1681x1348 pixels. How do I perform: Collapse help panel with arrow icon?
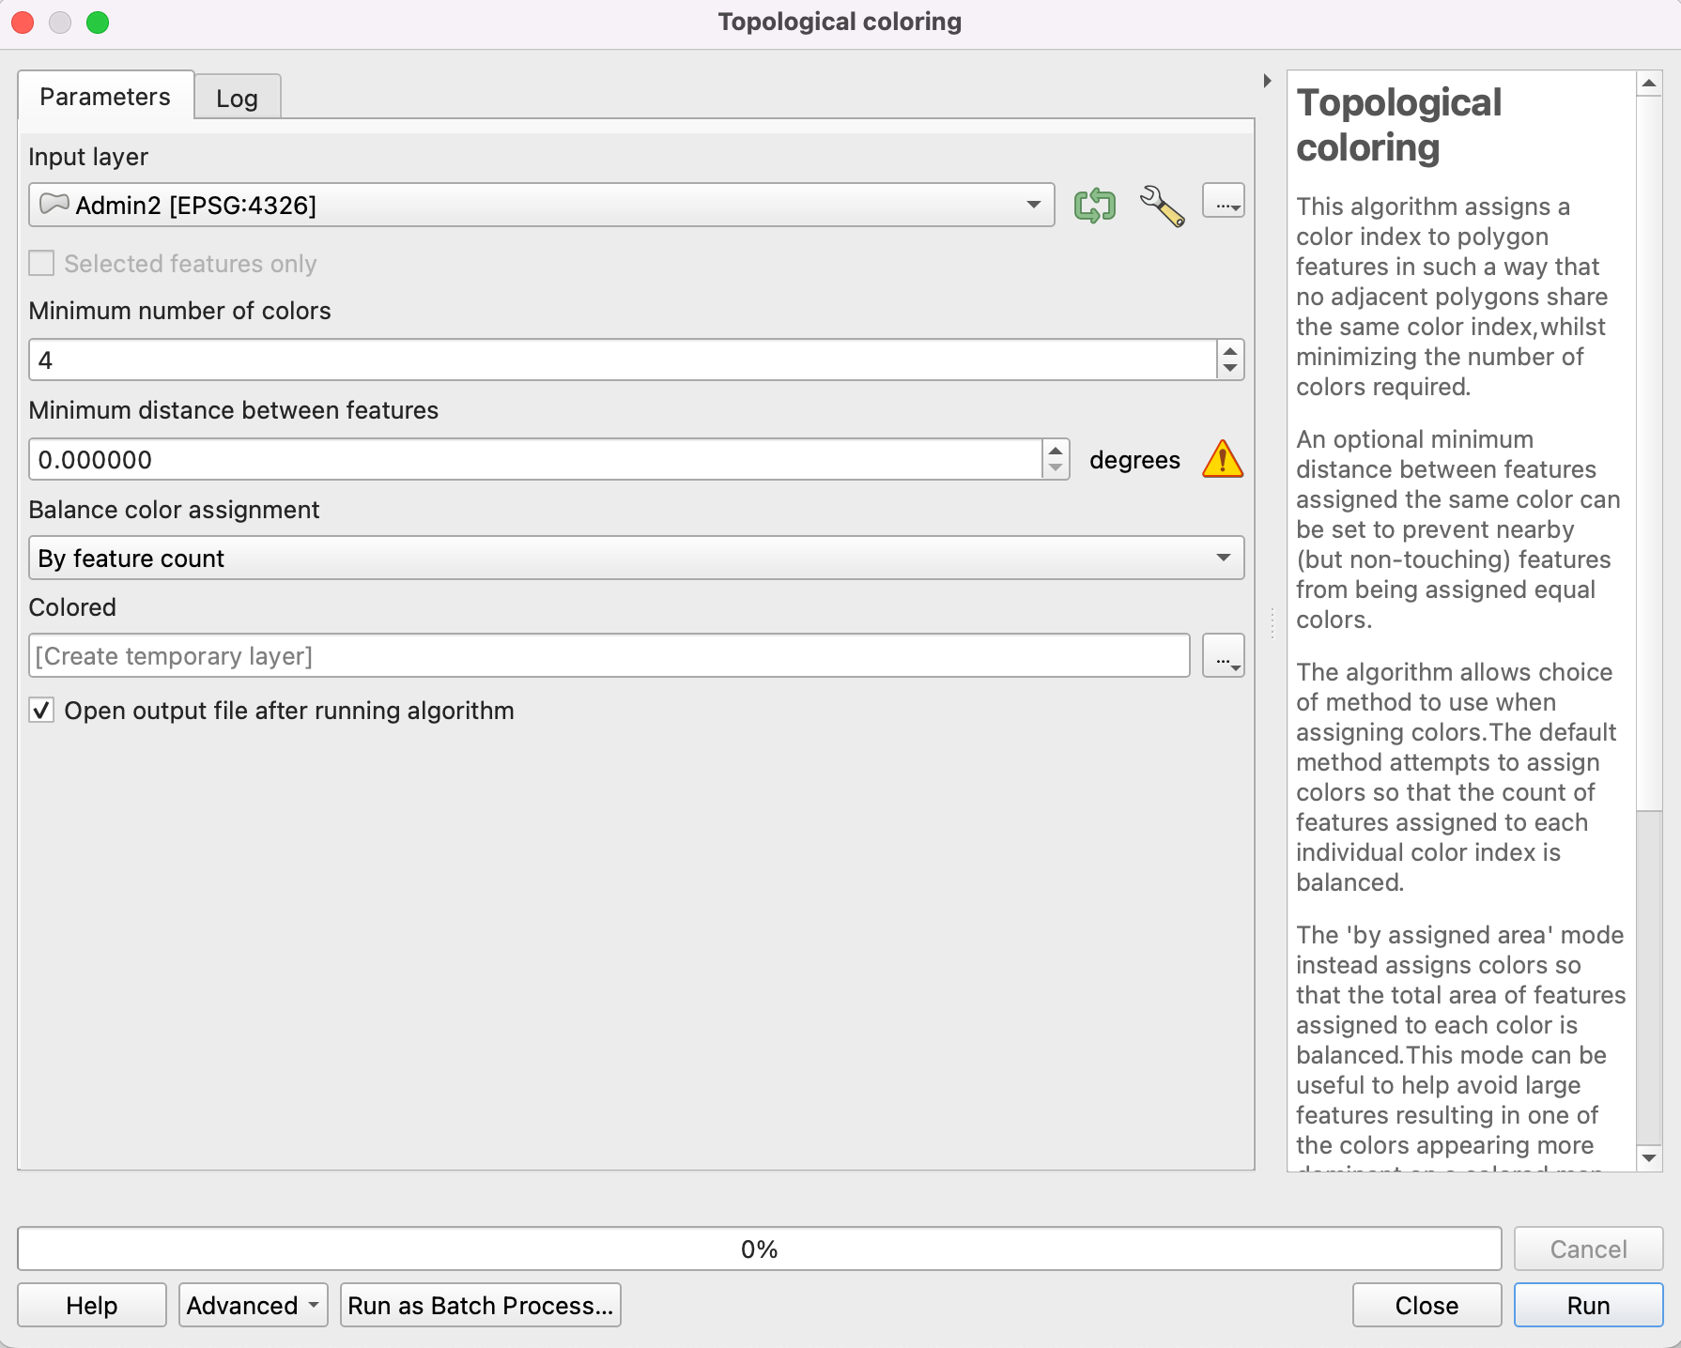point(1267,81)
